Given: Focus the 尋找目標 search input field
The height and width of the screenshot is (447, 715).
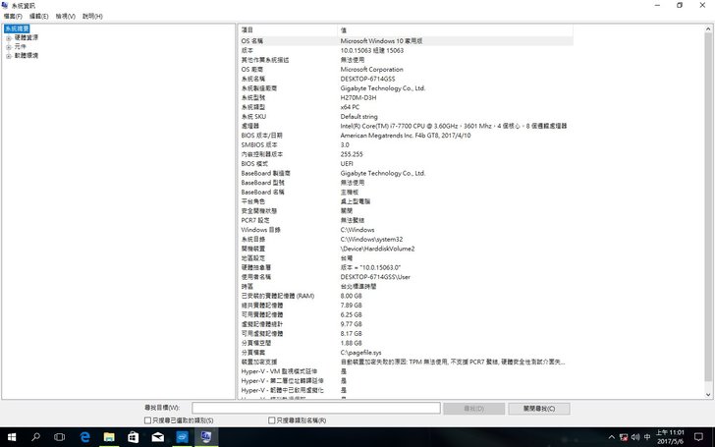Looking at the screenshot, I should 316,408.
